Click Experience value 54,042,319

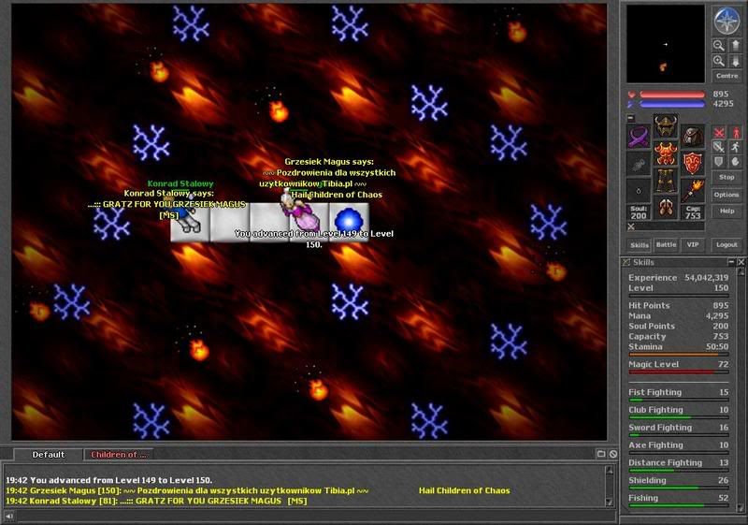coord(707,277)
